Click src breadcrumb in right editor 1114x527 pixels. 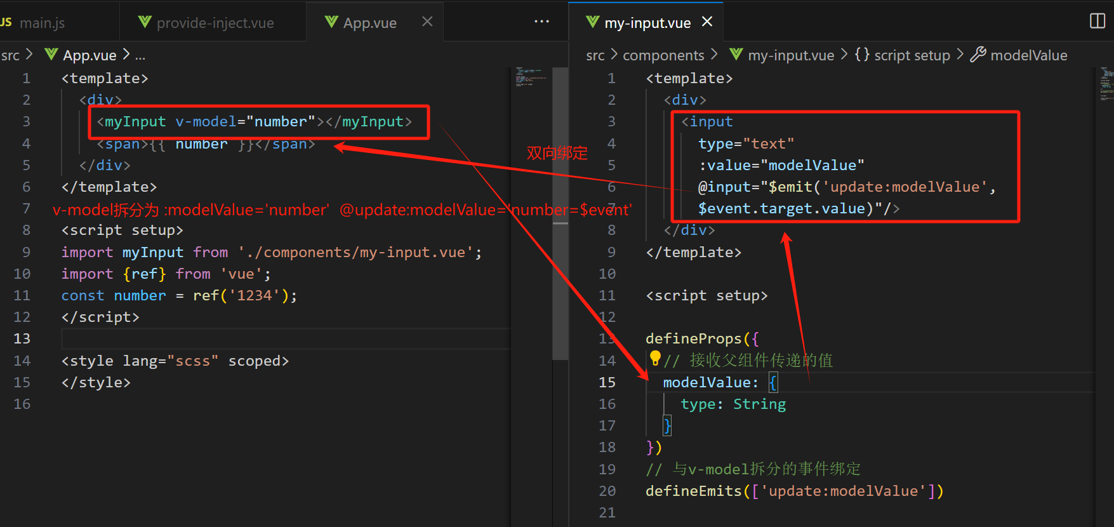(x=595, y=55)
